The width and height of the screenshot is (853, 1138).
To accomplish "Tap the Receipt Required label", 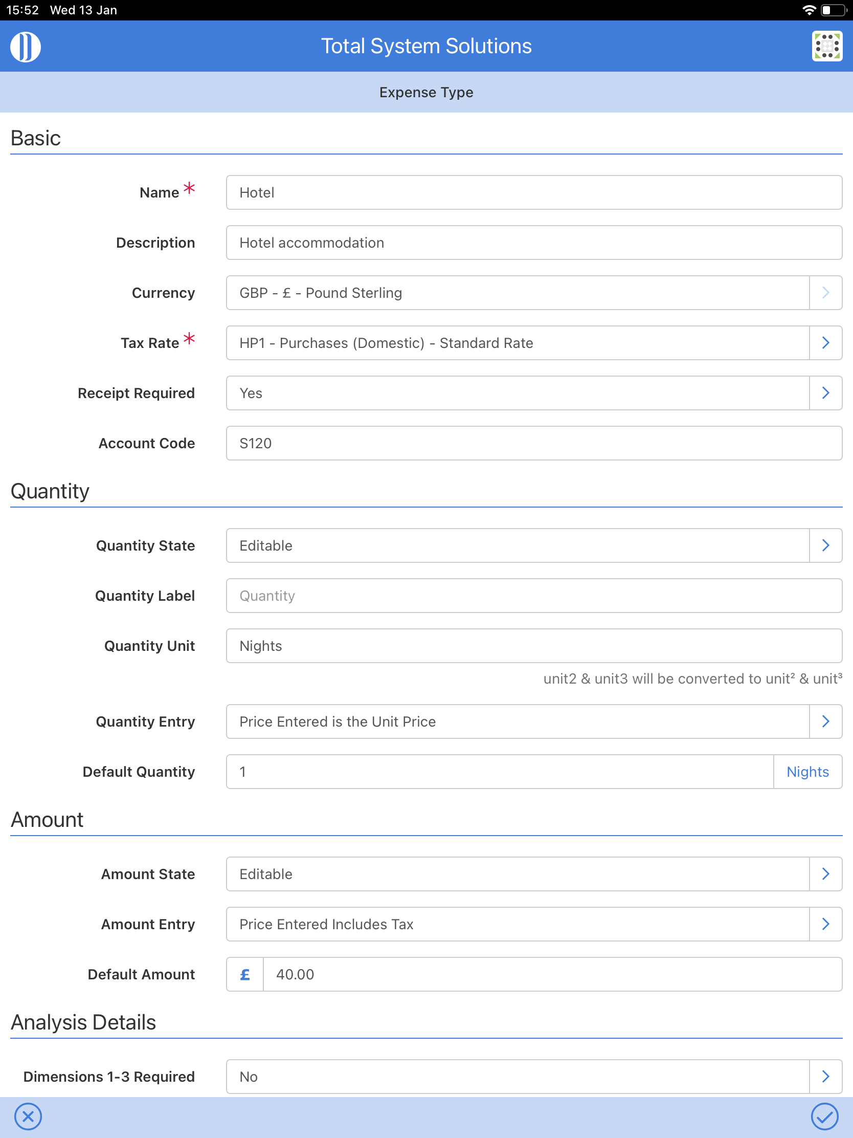I will point(136,393).
